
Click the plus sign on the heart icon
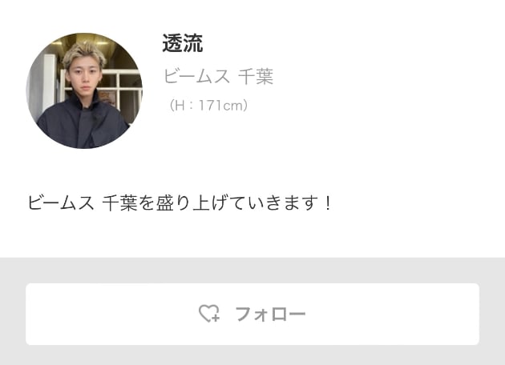click(216, 318)
